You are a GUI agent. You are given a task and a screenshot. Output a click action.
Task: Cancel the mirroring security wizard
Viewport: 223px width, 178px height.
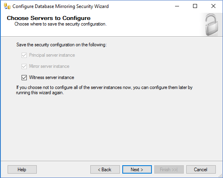201,169
